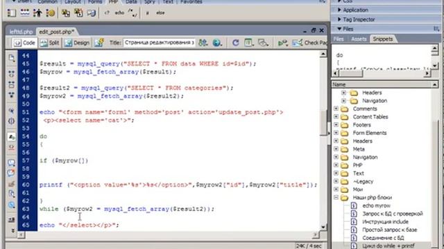Viewport: 444px width, 249px height.
Task: Insert PHP Require statement icon
Action: (x=78, y=12)
